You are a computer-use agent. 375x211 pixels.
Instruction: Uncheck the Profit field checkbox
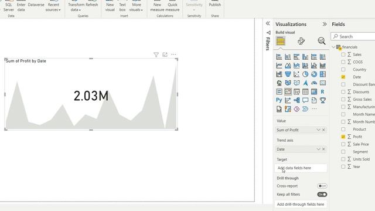(x=343, y=137)
